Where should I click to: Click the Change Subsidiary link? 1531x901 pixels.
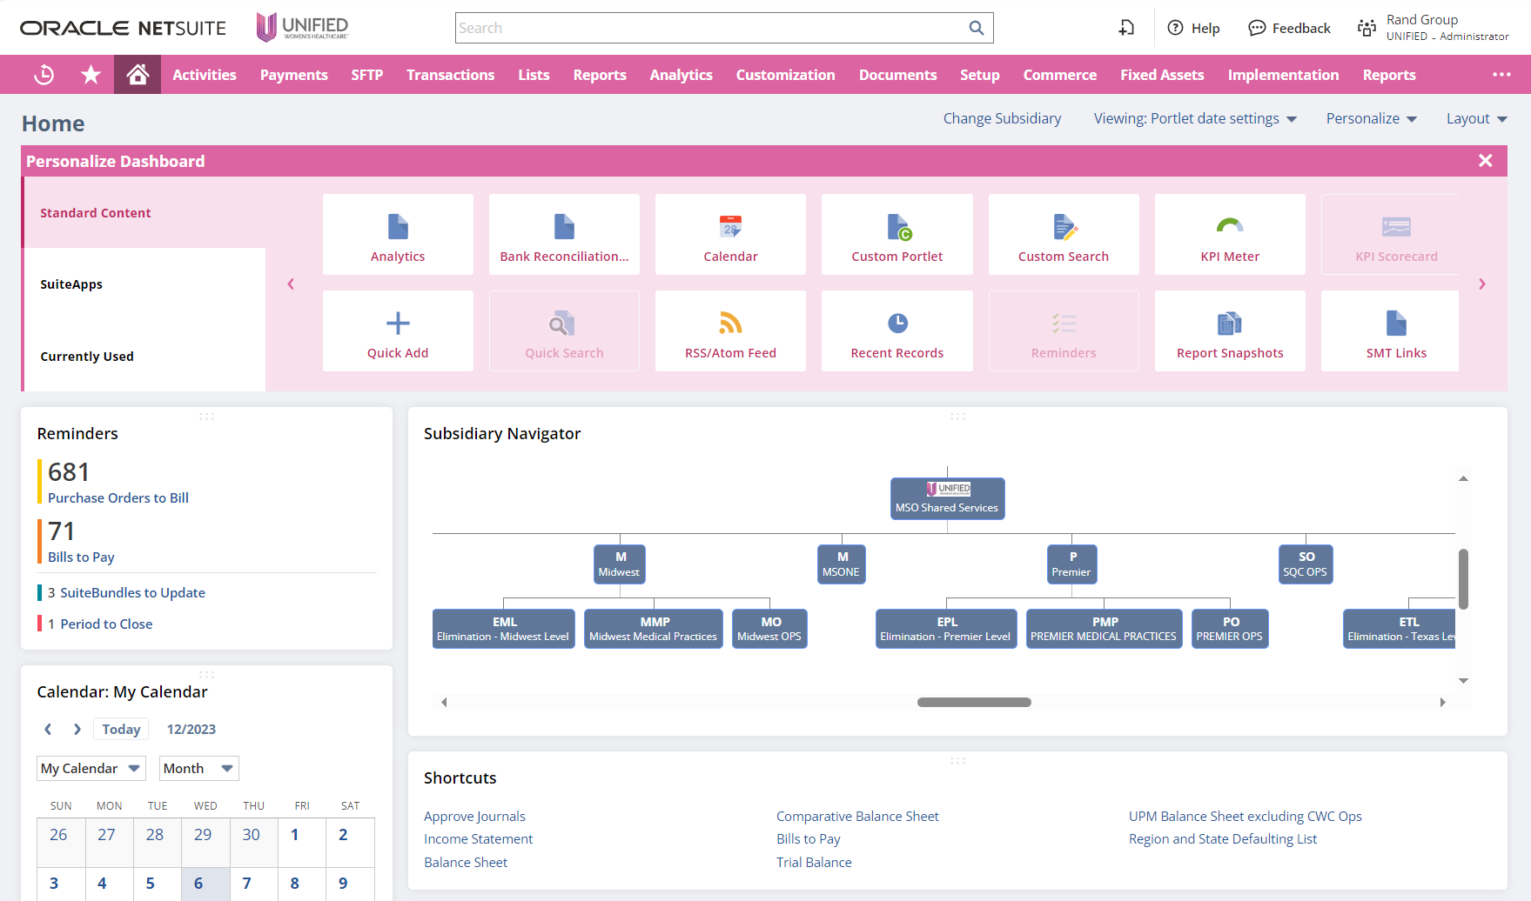(1002, 118)
